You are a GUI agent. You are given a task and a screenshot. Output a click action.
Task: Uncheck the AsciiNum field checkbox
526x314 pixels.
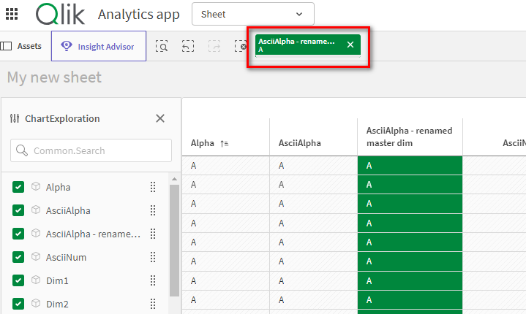pos(19,257)
